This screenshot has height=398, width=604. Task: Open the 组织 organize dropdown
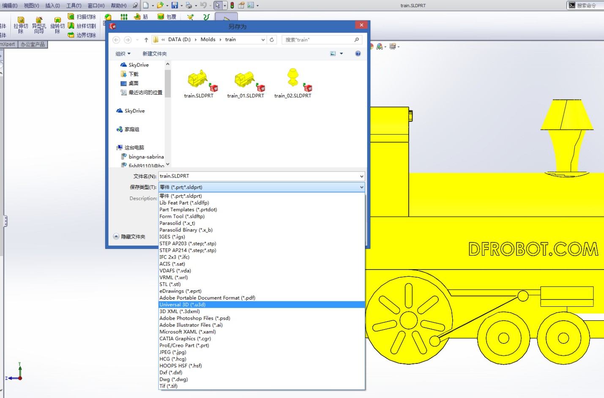tap(123, 54)
